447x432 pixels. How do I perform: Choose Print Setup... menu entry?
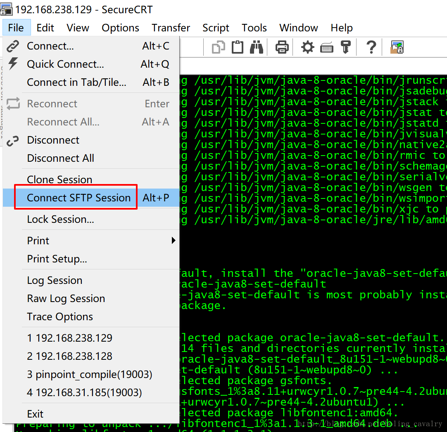91,259
